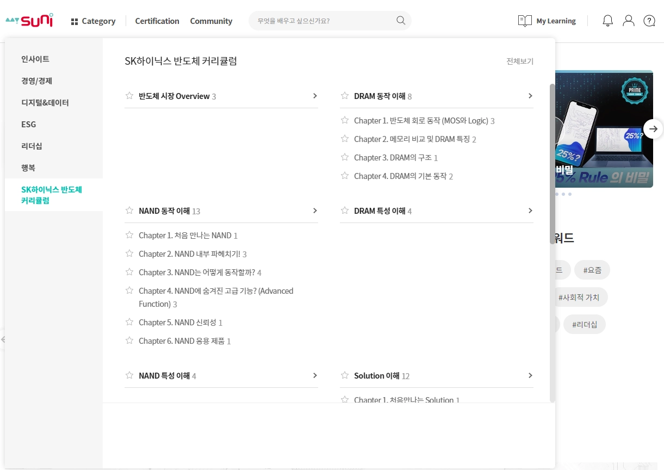
Task: Open Chapter 6. NAND 응용 제품
Action: [182, 341]
